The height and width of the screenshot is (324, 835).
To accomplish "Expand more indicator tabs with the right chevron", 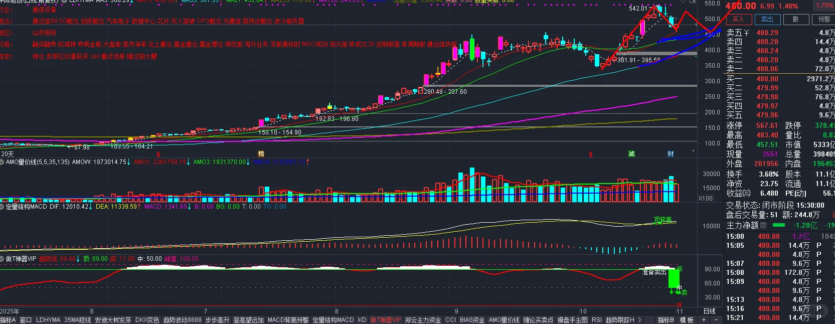I will 639,320.
